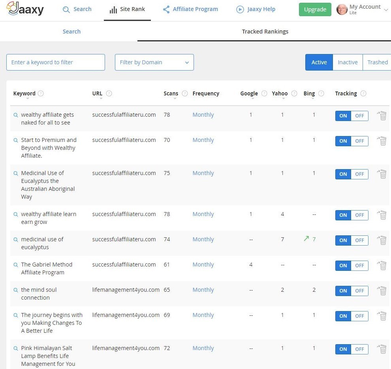Click magnifier icon beside 'wealthy affiliate gets naked'
The height and width of the screenshot is (369, 391).
coord(16,115)
